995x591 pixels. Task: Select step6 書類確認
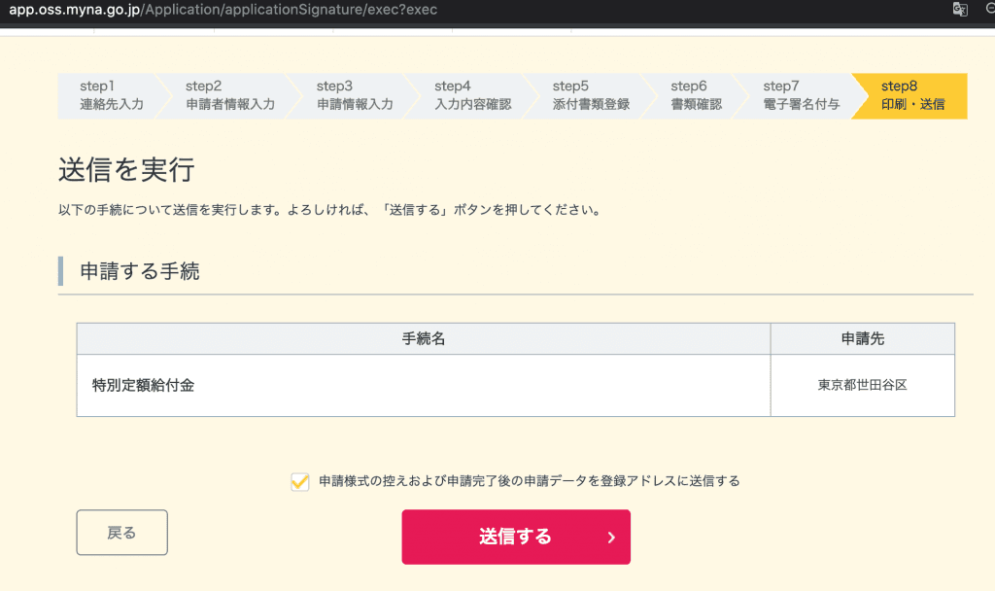click(696, 96)
